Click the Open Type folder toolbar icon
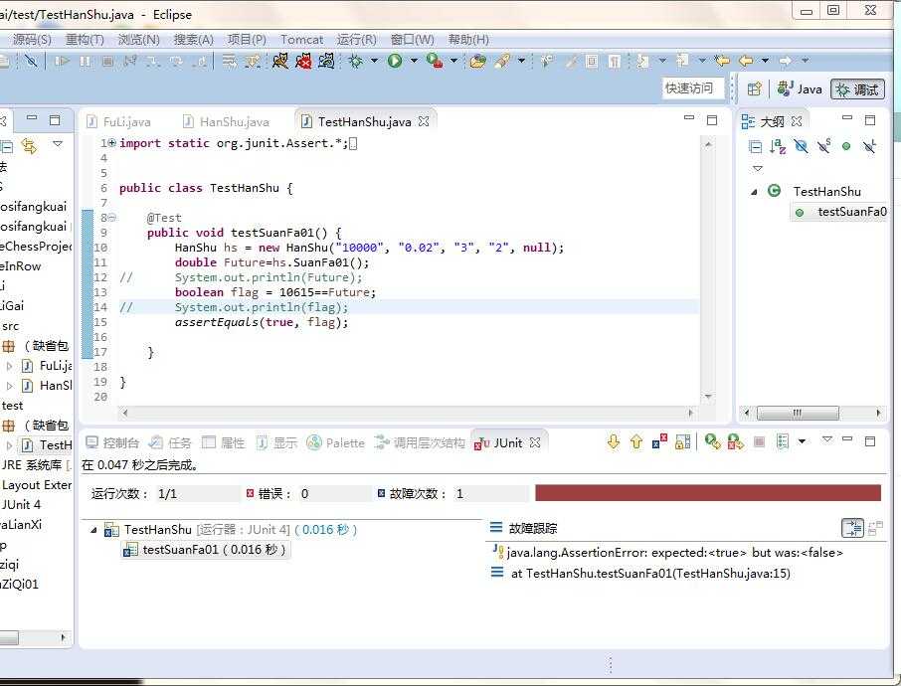The image size is (901, 686). click(x=477, y=61)
